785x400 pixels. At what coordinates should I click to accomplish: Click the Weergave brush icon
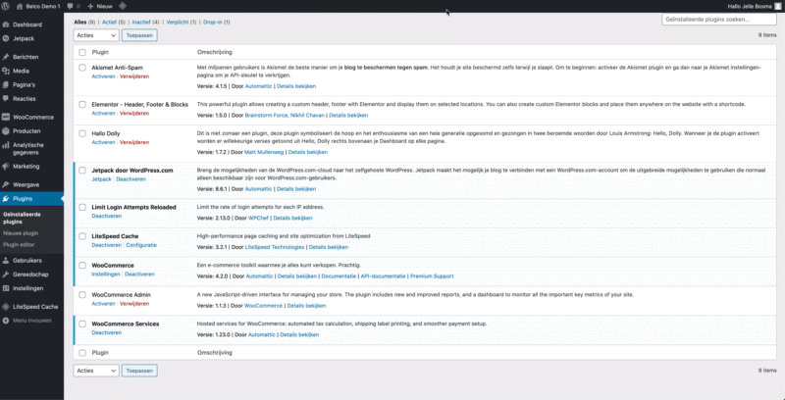coord(6,184)
